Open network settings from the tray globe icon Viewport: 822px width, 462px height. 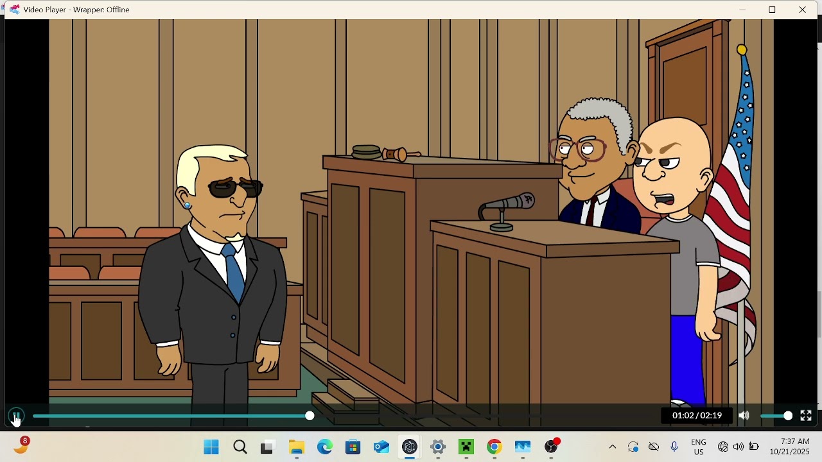[x=723, y=447]
